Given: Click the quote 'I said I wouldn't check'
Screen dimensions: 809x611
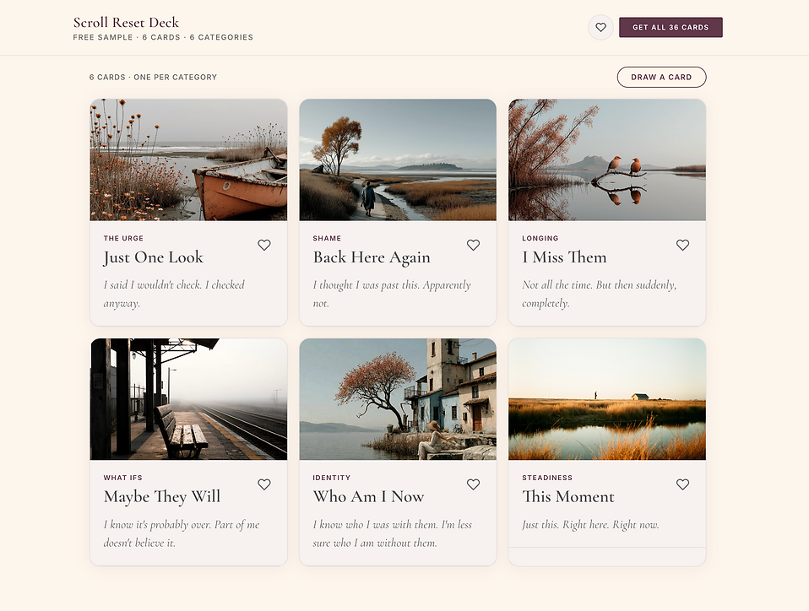Looking at the screenshot, I should 174,294.
